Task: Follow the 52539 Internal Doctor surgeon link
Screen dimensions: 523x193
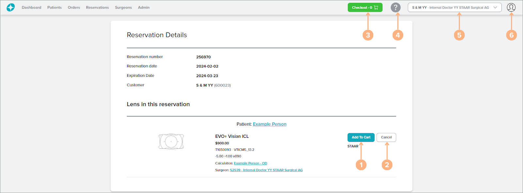Action: pos(266,170)
